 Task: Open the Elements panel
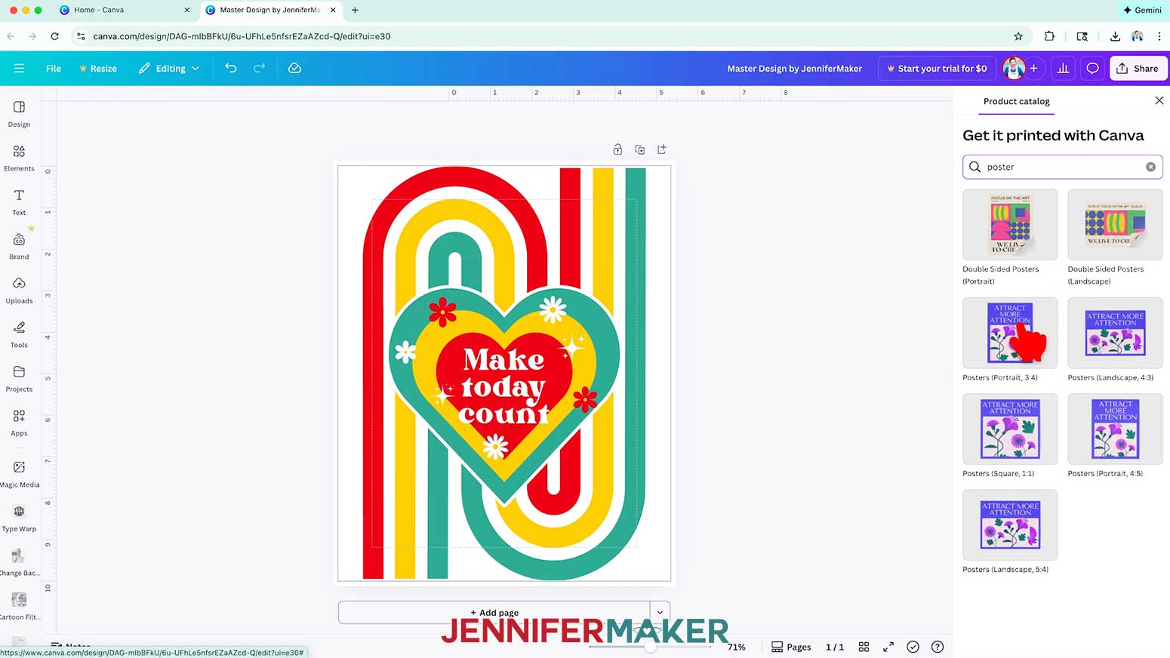click(19, 158)
